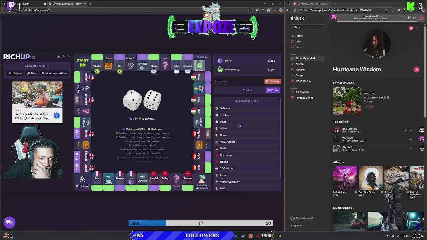Select player Mr Mr in player list
The image size is (427, 240).
(247, 61)
